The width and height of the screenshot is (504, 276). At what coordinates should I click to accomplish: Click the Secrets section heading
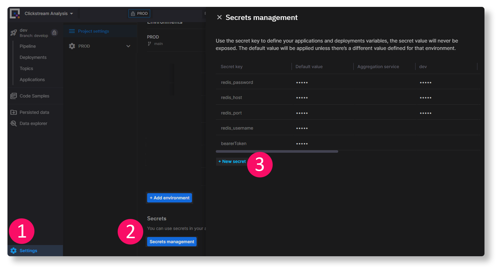[x=157, y=219]
